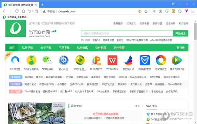
Task: Bookmark page using the left star icon
Action: click(37, 11)
